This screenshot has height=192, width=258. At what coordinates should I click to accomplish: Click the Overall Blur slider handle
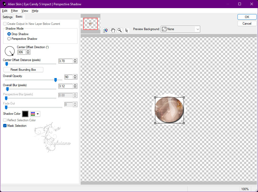click(x=7, y=89)
